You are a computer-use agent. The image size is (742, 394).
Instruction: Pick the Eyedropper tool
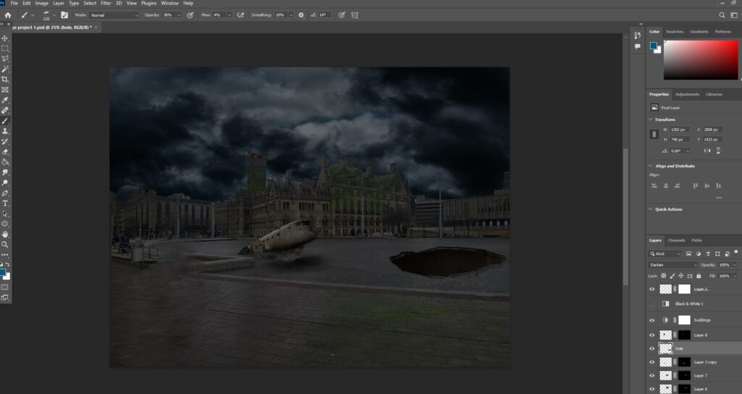(x=5, y=100)
